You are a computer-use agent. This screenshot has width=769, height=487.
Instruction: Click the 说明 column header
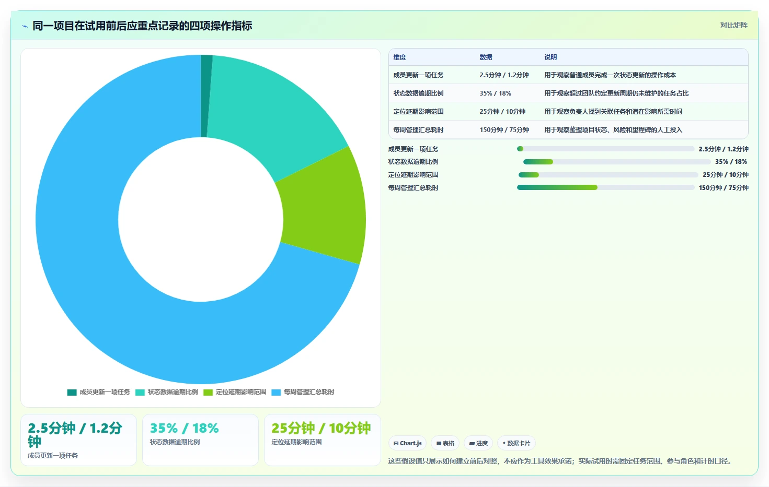(550, 57)
